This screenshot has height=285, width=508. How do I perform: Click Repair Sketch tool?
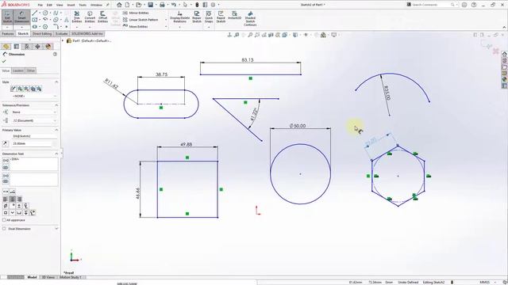point(197,17)
